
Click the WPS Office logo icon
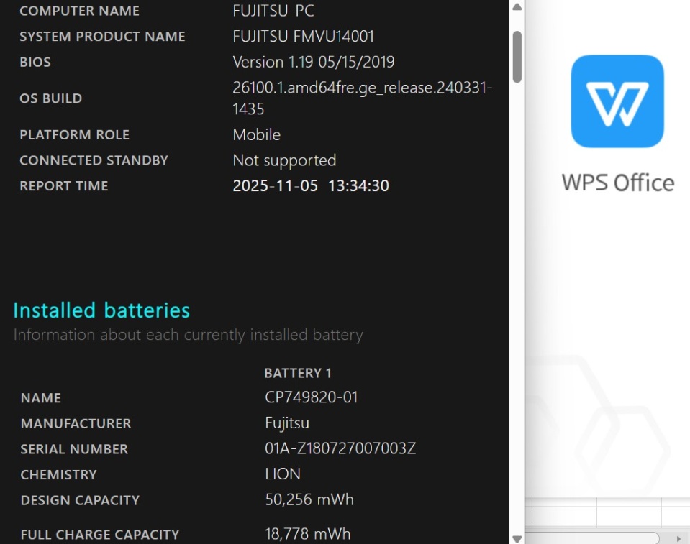pyautogui.click(x=617, y=101)
